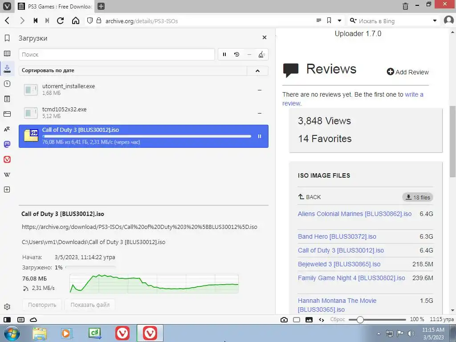
Task: Remove the selected download via toolbar minus
Action: pos(249,54)
